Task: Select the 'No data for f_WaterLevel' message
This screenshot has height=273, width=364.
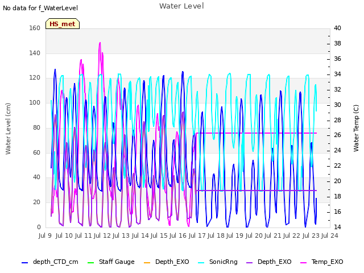Action: [40, 8]
